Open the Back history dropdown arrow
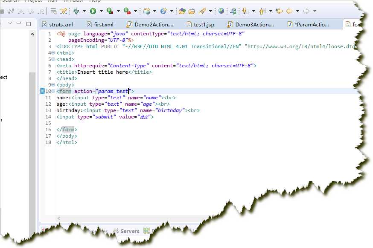This screenshot has height=248, width=373. click(297, 11)
